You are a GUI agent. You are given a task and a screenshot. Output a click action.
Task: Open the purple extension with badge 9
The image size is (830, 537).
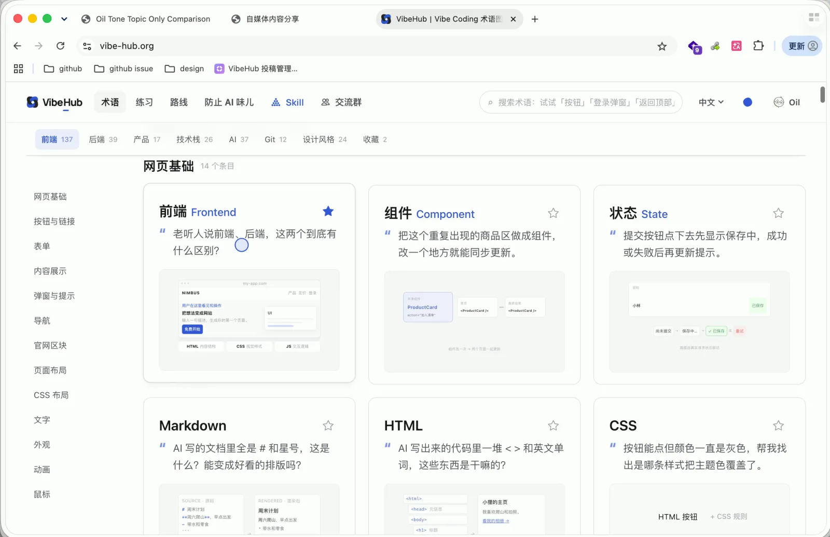(x=694, y=47)
